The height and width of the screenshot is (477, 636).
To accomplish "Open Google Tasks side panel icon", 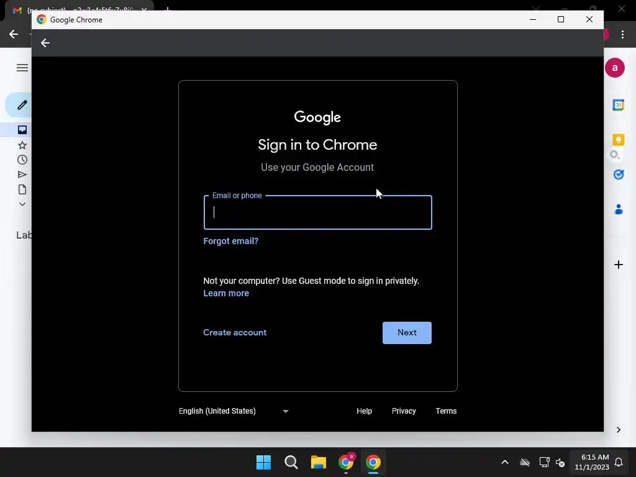I will point(619,175).
